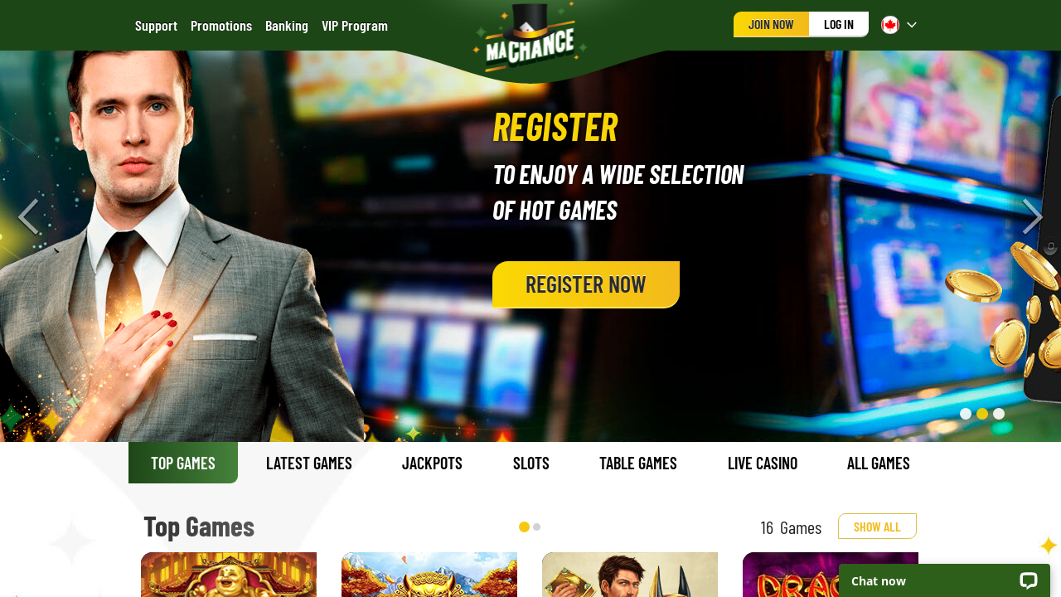Click the Canadian flag icon

(890, 25)
